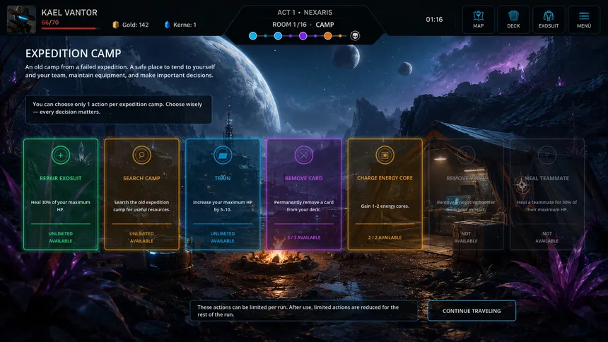Click Continue Traveling button
Screen dimensions: 608x342
472,311
